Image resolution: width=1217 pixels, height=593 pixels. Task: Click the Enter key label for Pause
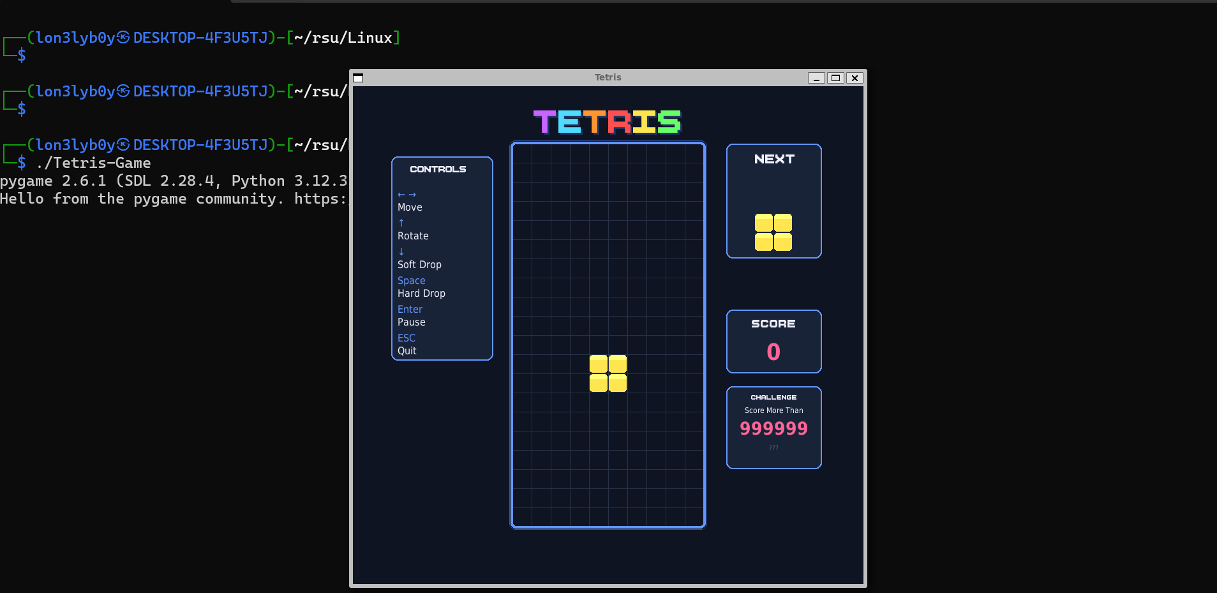tap(410, 310)
